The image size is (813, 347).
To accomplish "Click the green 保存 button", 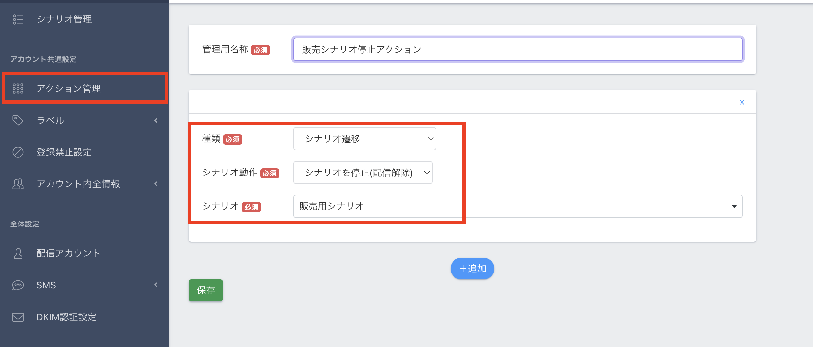I will [206, 290].
